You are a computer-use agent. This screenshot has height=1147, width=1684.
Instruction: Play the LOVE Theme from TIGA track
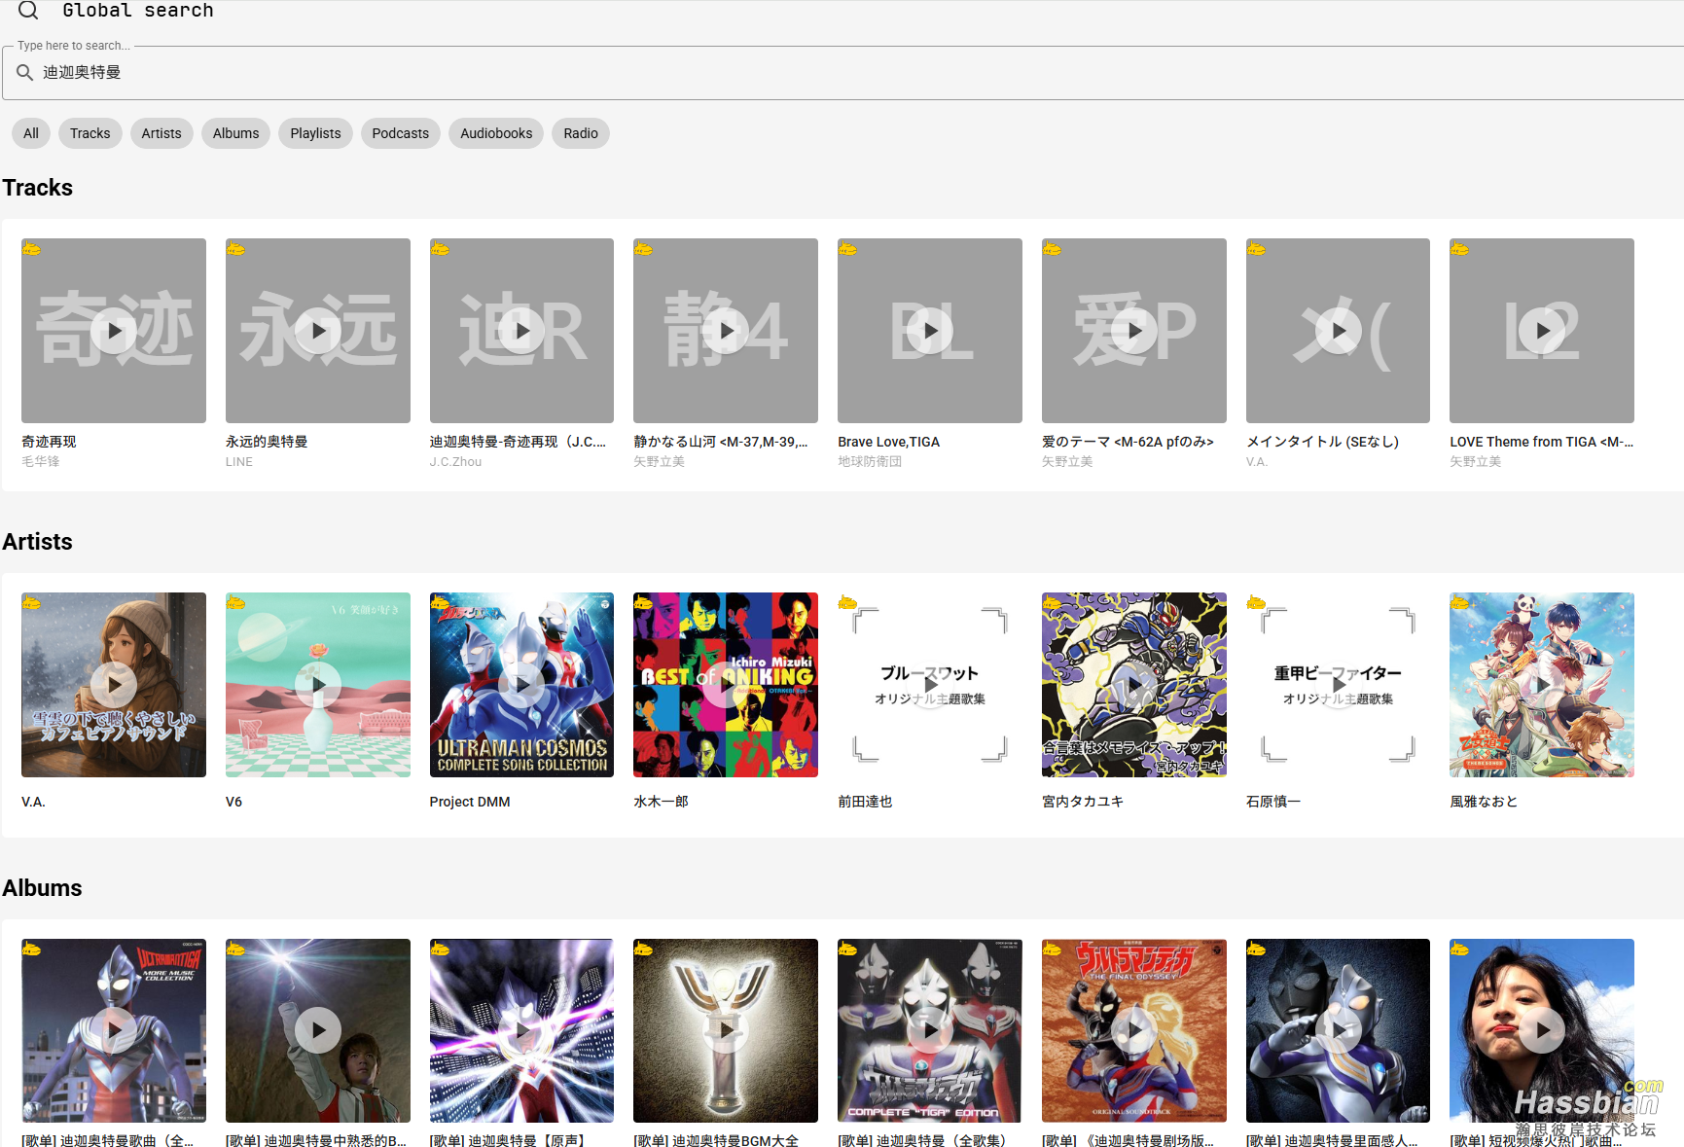click(1542, 331)
